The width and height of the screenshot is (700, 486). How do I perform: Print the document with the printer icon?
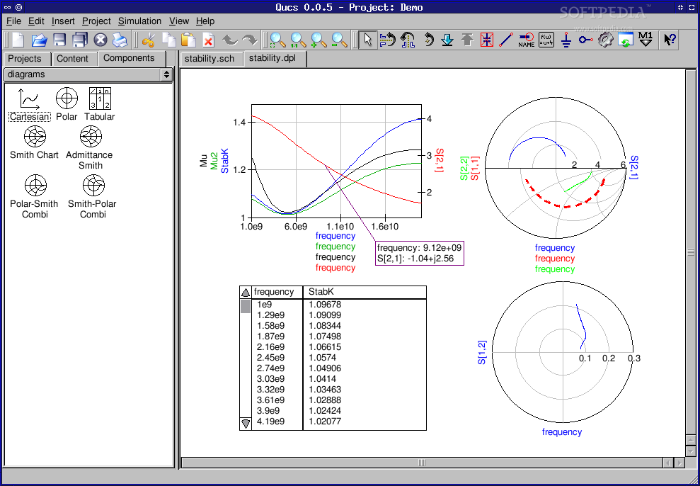click(x=120, y=40)
